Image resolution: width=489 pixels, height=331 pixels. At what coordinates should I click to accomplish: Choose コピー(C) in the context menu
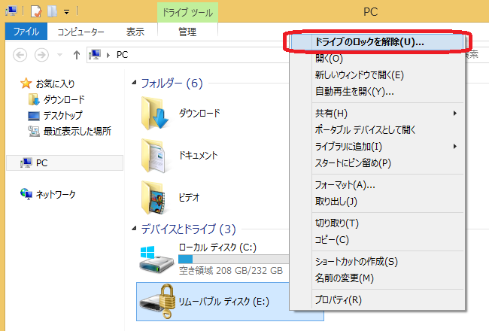pos(378,240)
